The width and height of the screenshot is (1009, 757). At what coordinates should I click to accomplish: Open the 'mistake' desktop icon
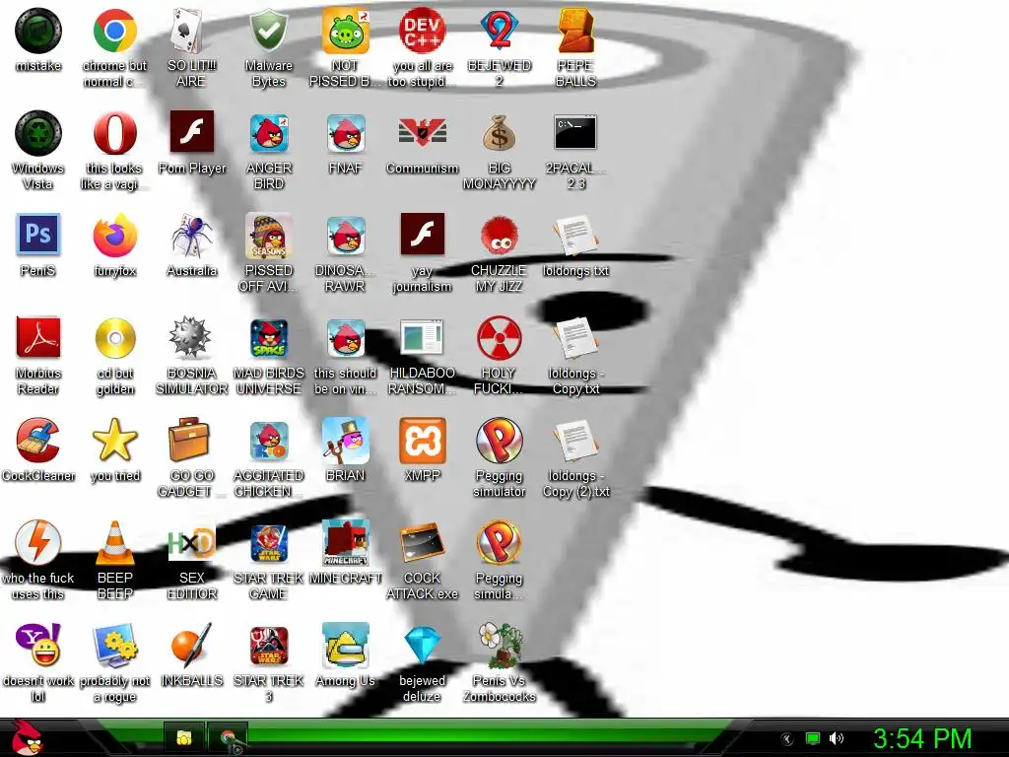38,31
